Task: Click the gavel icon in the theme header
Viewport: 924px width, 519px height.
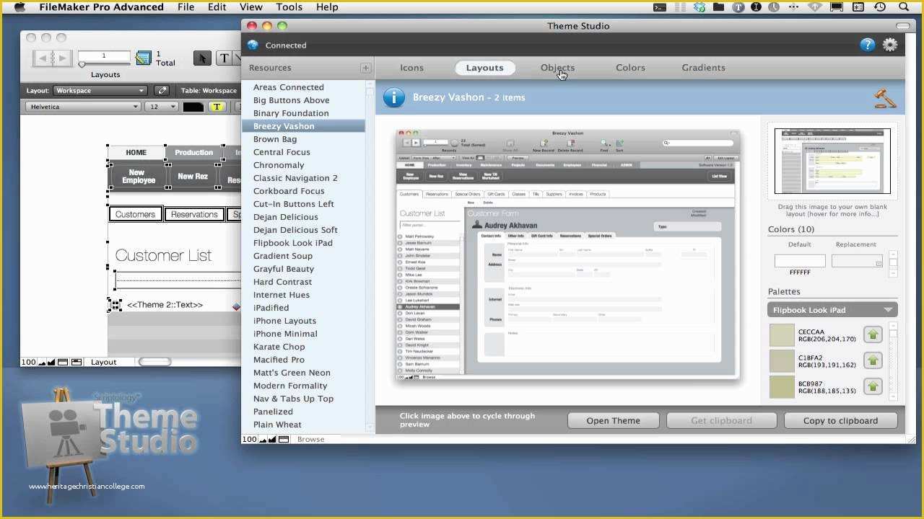Action: [x=884, y=98]
